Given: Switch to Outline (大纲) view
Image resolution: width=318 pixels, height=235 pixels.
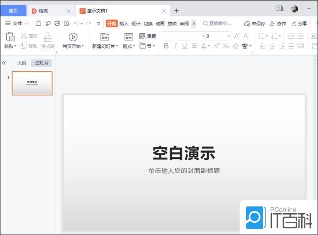Looking at the screenshot, I should tap(22, 63).
